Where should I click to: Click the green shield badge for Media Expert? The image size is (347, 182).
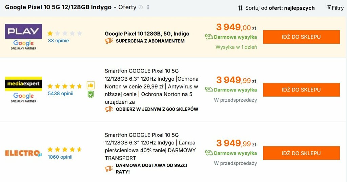click(91, 94)
